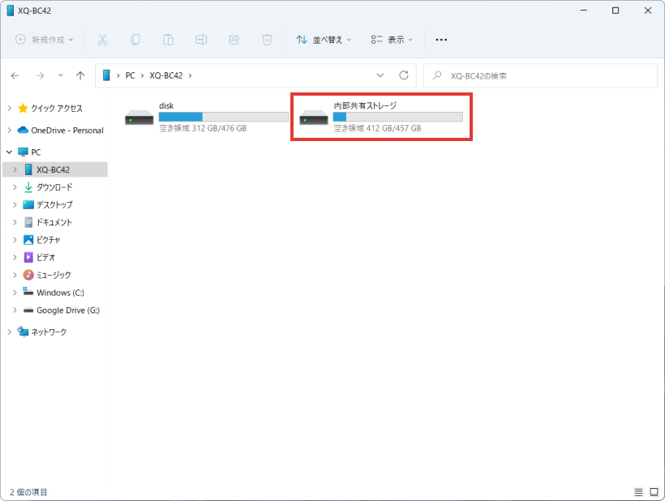The height and width of the screenshot is (501, 665).
Task: Minimize the XQ-BC42 window
Action: [584, 11]
